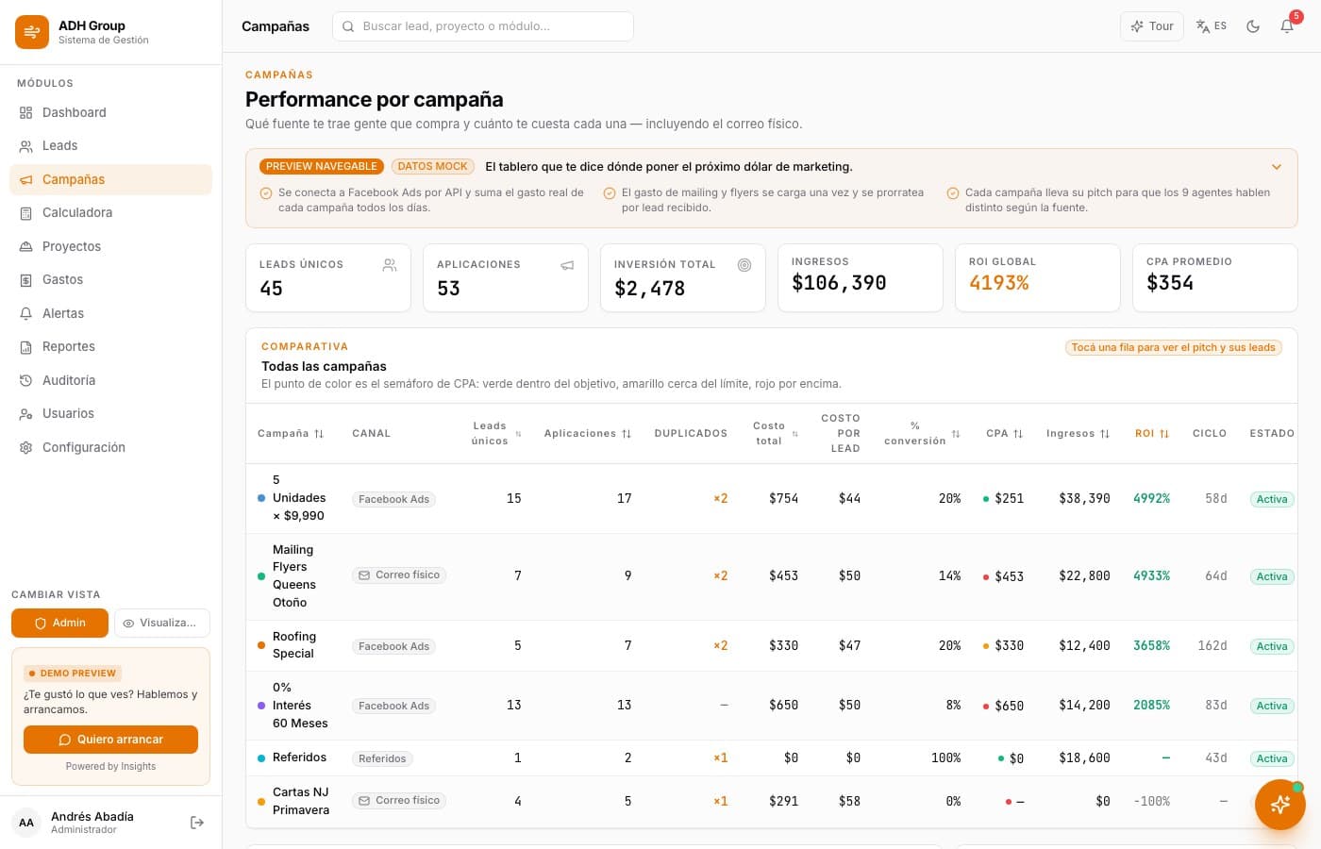Go to Proyectos module
Image resolution: width=1321 pixels, height=849 pixels.
point(110,246)
